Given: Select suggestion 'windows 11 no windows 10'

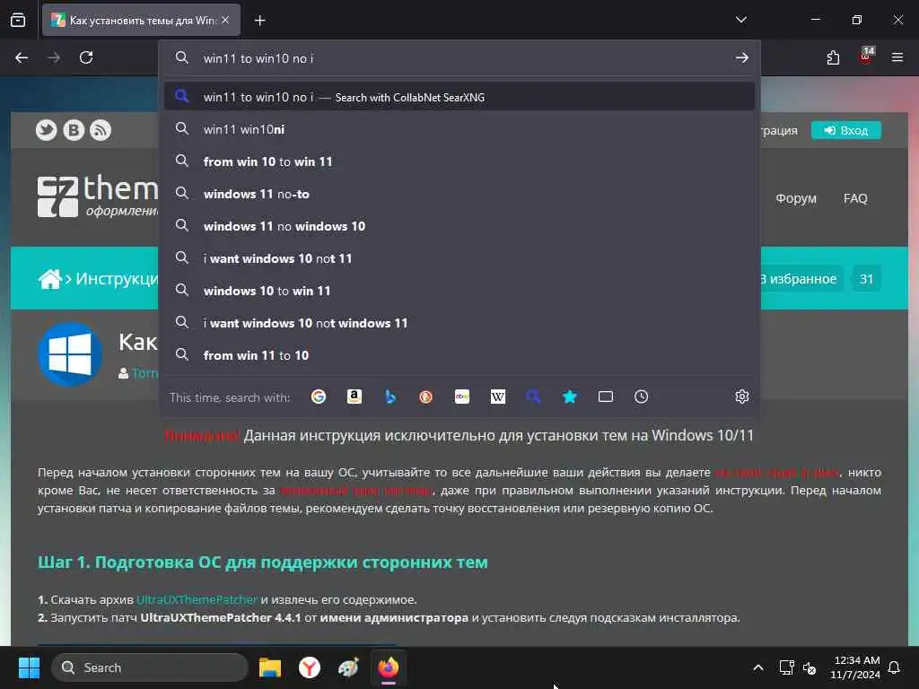Looking at the screenshot, I should [459, 226].
